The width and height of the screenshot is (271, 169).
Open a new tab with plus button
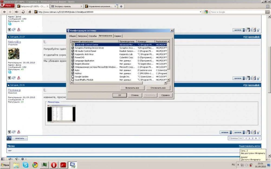point(121,6)
